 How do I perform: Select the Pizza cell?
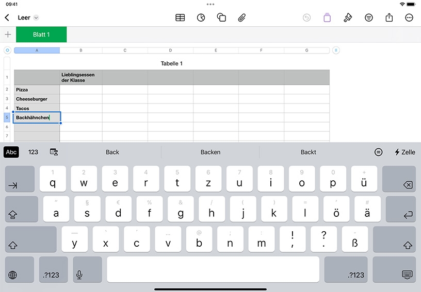37,90
